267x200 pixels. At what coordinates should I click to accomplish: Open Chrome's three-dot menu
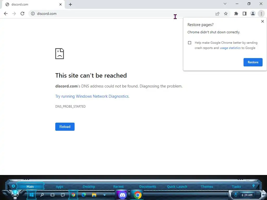[261, 14]
